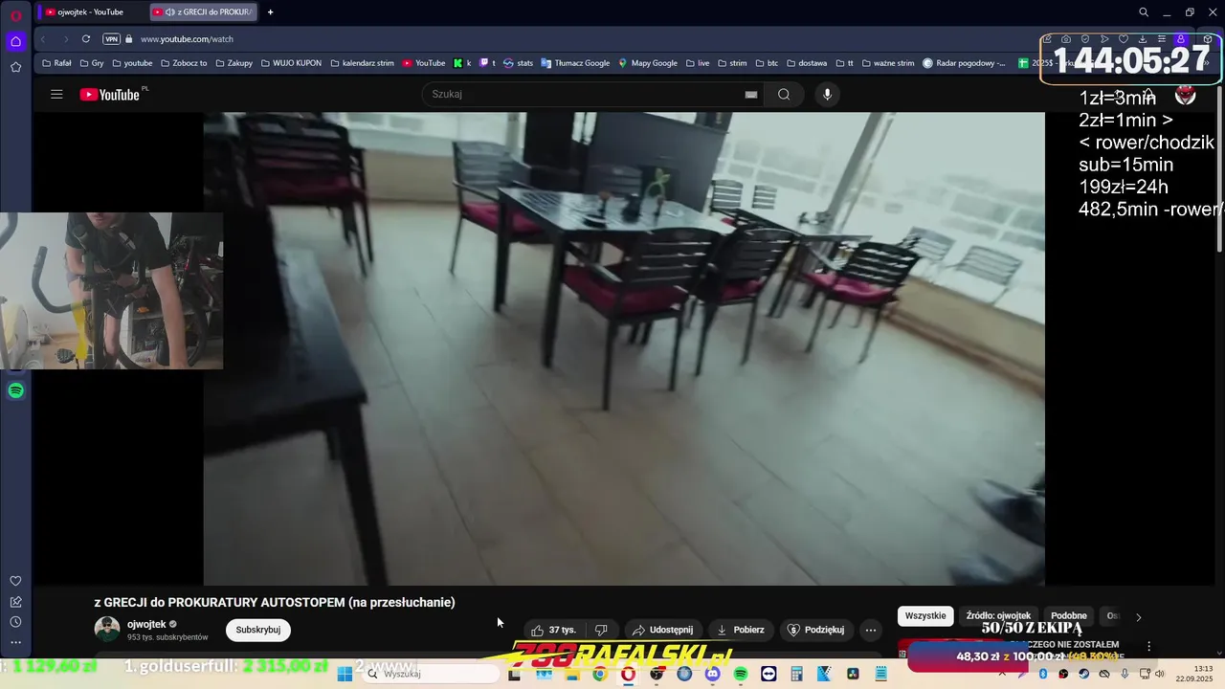Open ojwojtek channel avatar

(107, 629)
